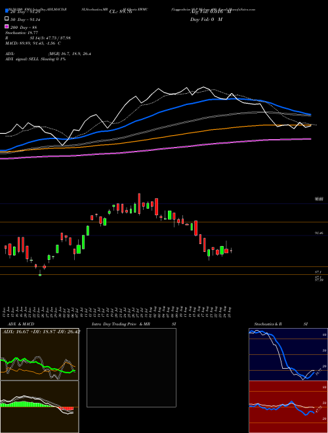The width and height of the screenshot is (328, 433).
Task: Click the 91.46 price axis label
Action: coord(319,233)
